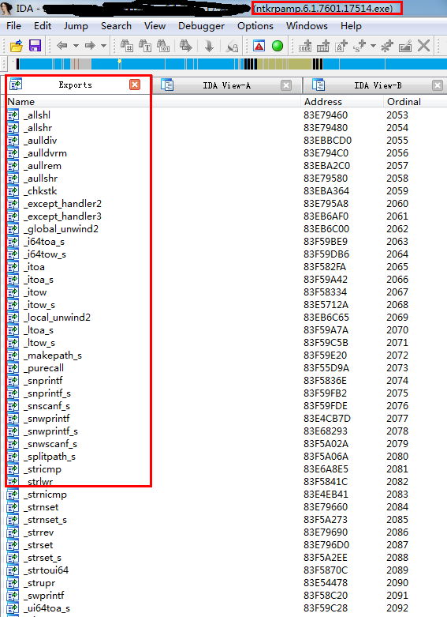This screenshot has width=447, height=617.
Task: Open the forward-history dropdown arrow
Action: click(x=104, y=46)
